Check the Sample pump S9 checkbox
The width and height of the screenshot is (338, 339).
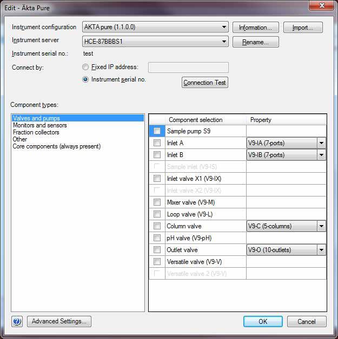tap(157, 131)
